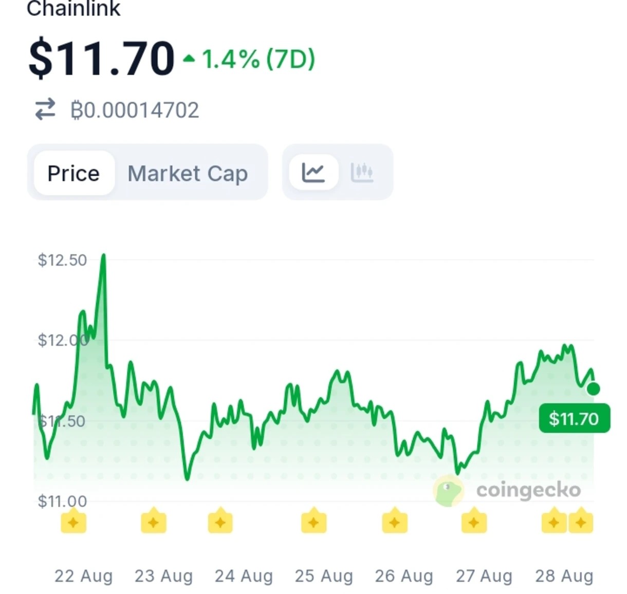This screenshot has height=594, width=627.
Task: Open the news star marker near 26 Aug
Action: (x=395, y=521)
